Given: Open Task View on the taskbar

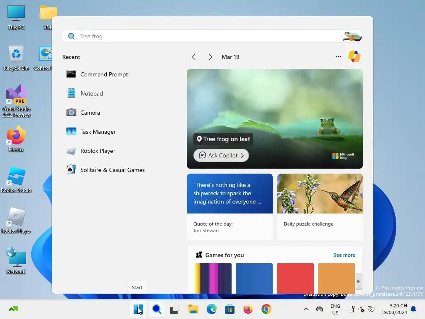Looking at the screenshot, I should pyautogui.click(x=174, y=309).
